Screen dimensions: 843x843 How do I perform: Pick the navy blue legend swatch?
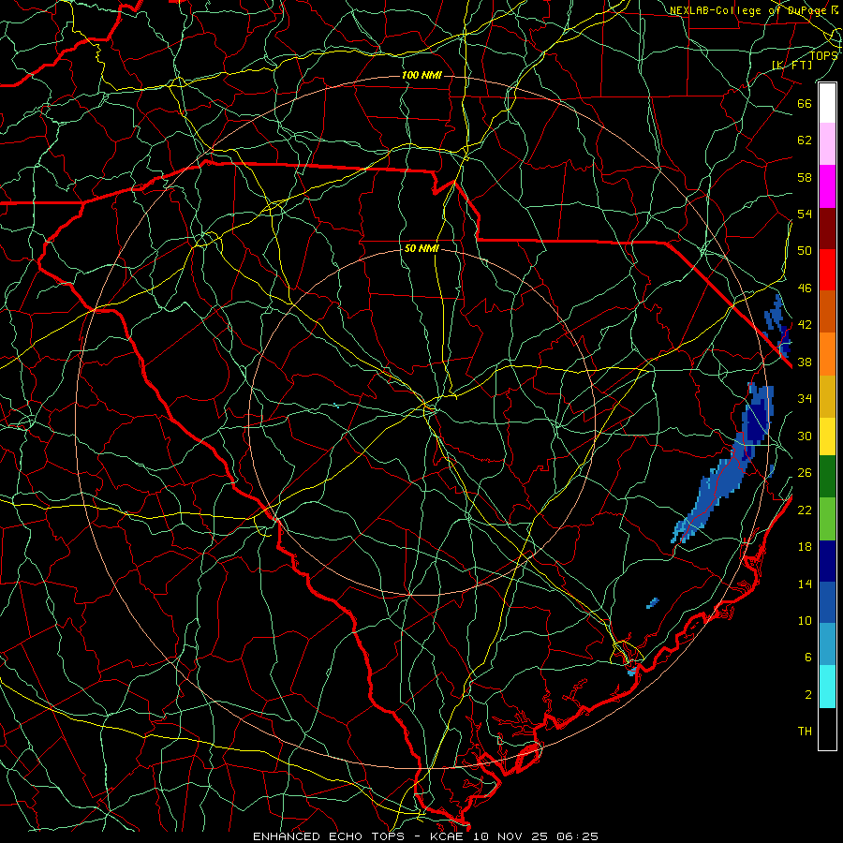click(x=827, y=561)
